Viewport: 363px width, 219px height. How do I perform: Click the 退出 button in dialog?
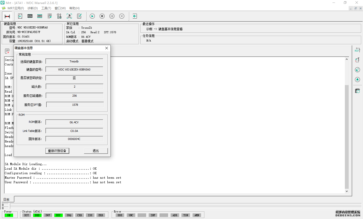click(x=96, y=151)
